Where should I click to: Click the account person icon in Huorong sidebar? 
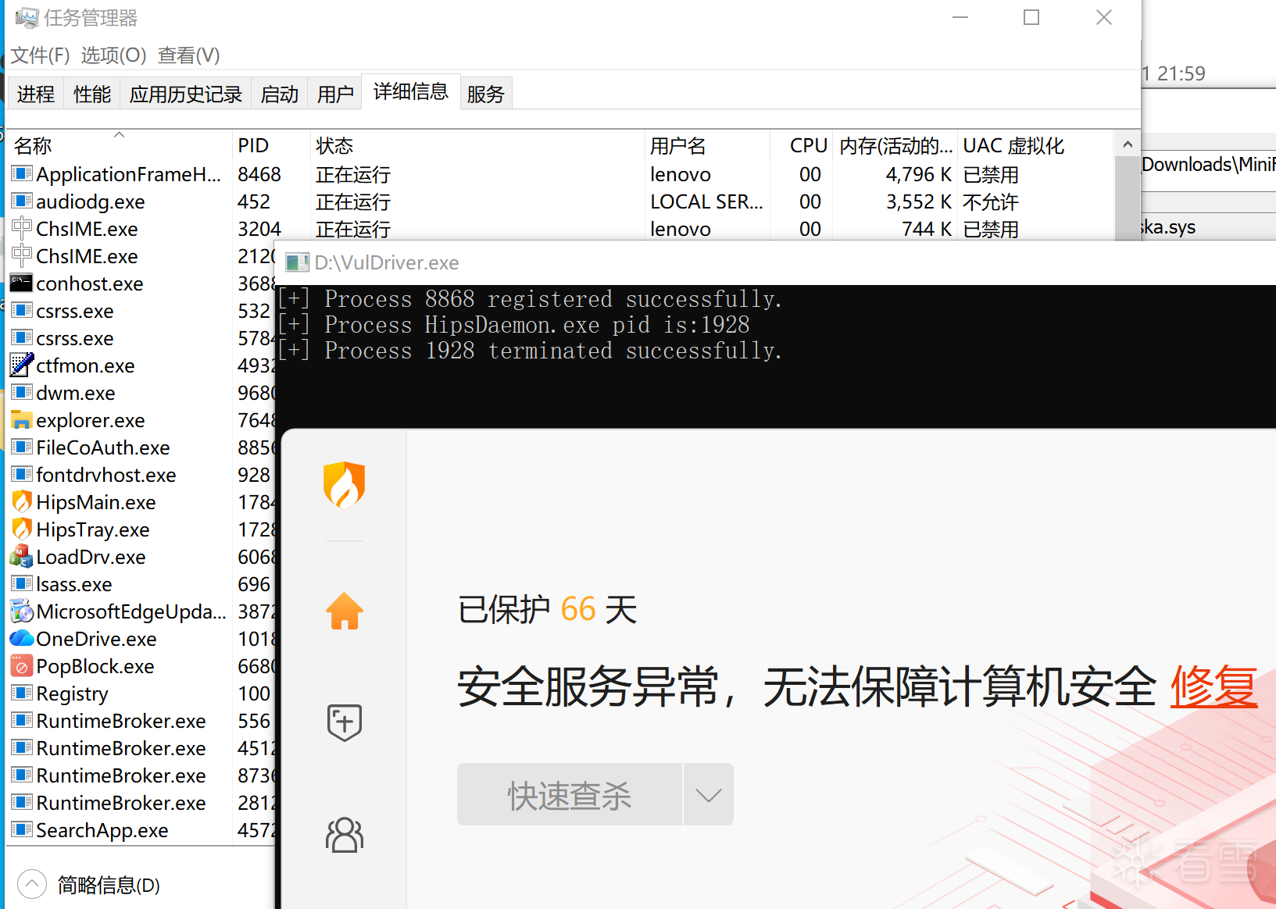point(344,835)
